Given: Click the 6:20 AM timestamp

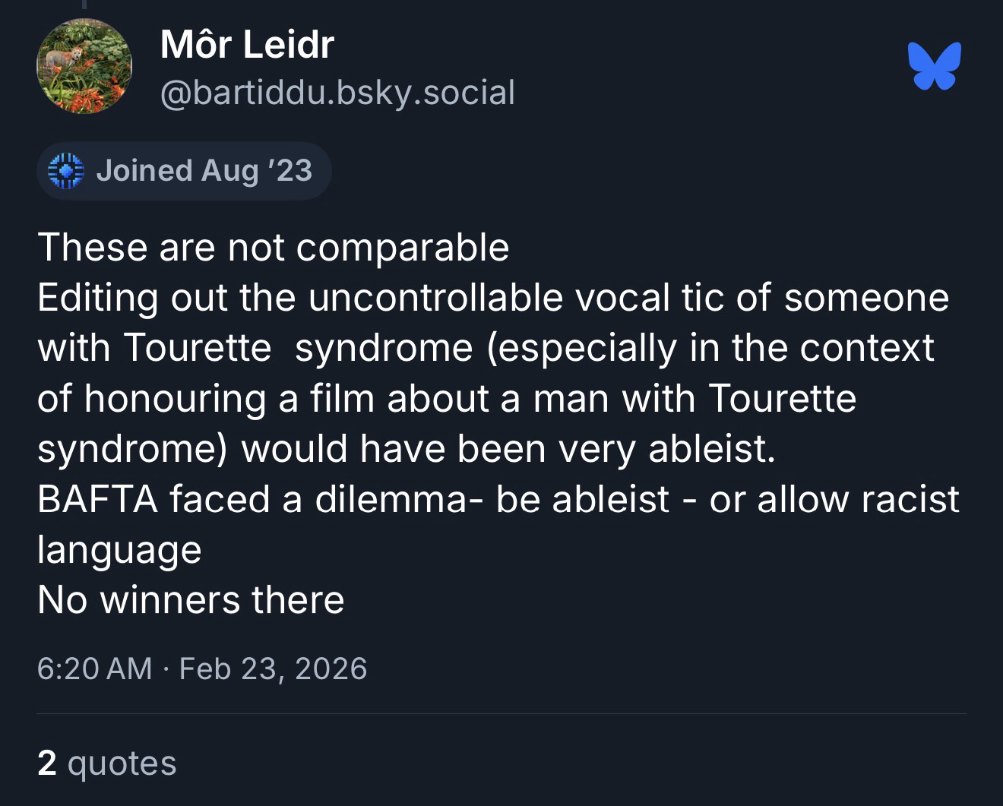Looking at the screenshot, I should (x=94, y=669).
